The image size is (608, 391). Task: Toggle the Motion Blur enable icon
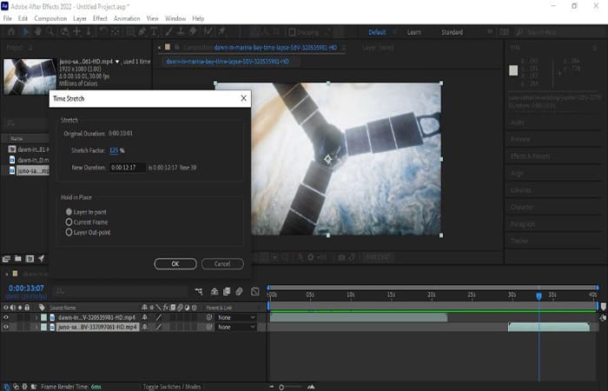tap(239, 291)
